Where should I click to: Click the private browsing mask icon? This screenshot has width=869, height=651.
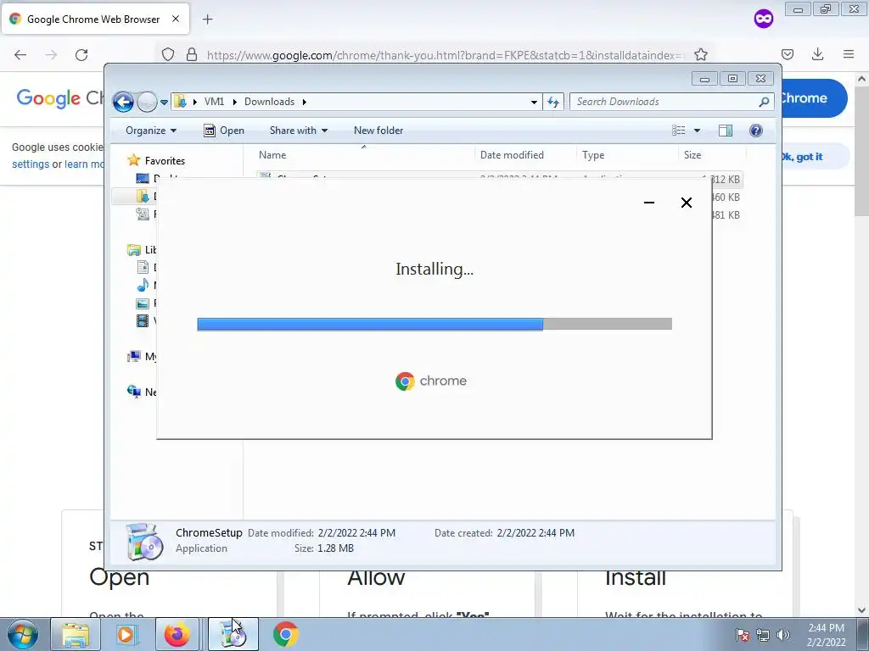(764, 19)
